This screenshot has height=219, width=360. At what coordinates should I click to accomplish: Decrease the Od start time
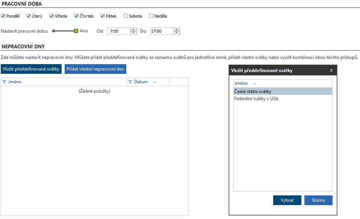click(x=133, y=33)
